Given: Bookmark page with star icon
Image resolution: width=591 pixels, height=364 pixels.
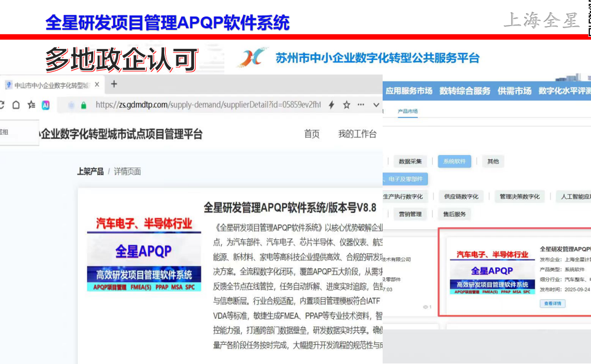Looking at the screenshot, I should point(346,105).
